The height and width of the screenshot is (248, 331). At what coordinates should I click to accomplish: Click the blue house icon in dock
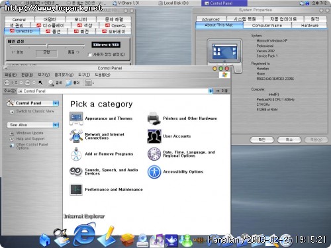click(45, 240)
